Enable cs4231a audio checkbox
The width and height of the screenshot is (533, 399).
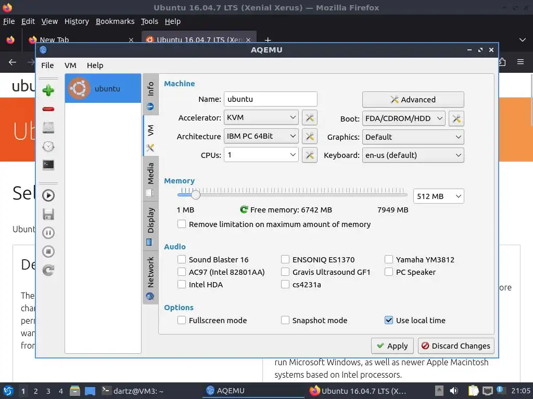point(285,284)
